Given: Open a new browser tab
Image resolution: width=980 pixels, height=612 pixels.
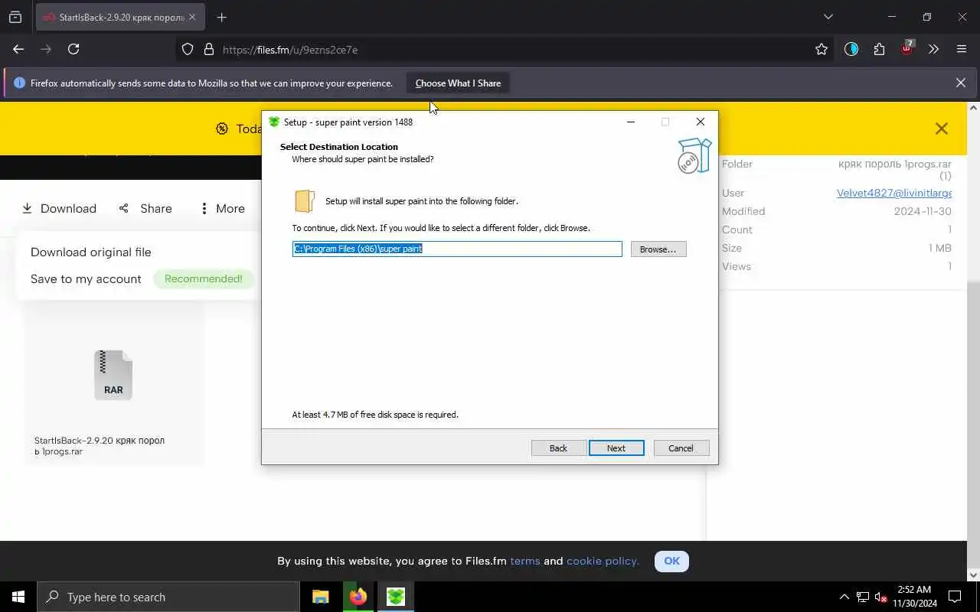Looking at the screenshot, I should point(221,17).
